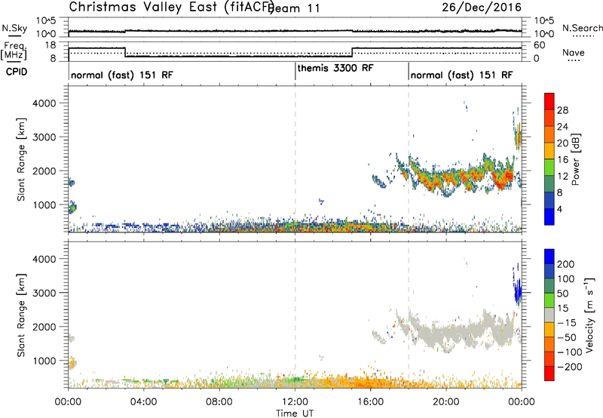Click 'normal (fast) 151 RF' label starting at 18:00
This screenshot has width=603, height=418.
pyautogui.click(x=461, y=75)
